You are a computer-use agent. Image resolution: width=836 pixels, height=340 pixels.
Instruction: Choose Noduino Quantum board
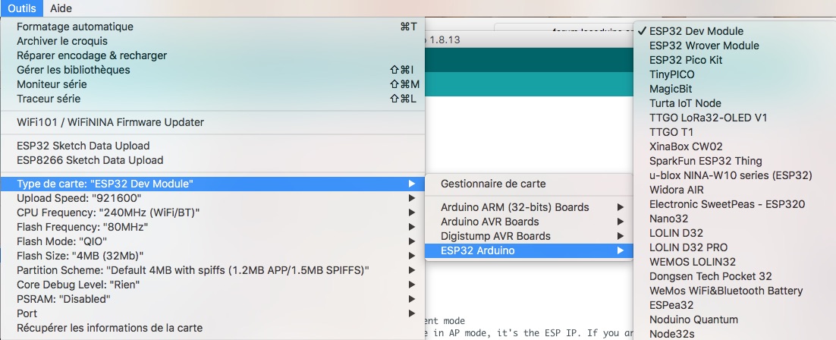(734, 320)
